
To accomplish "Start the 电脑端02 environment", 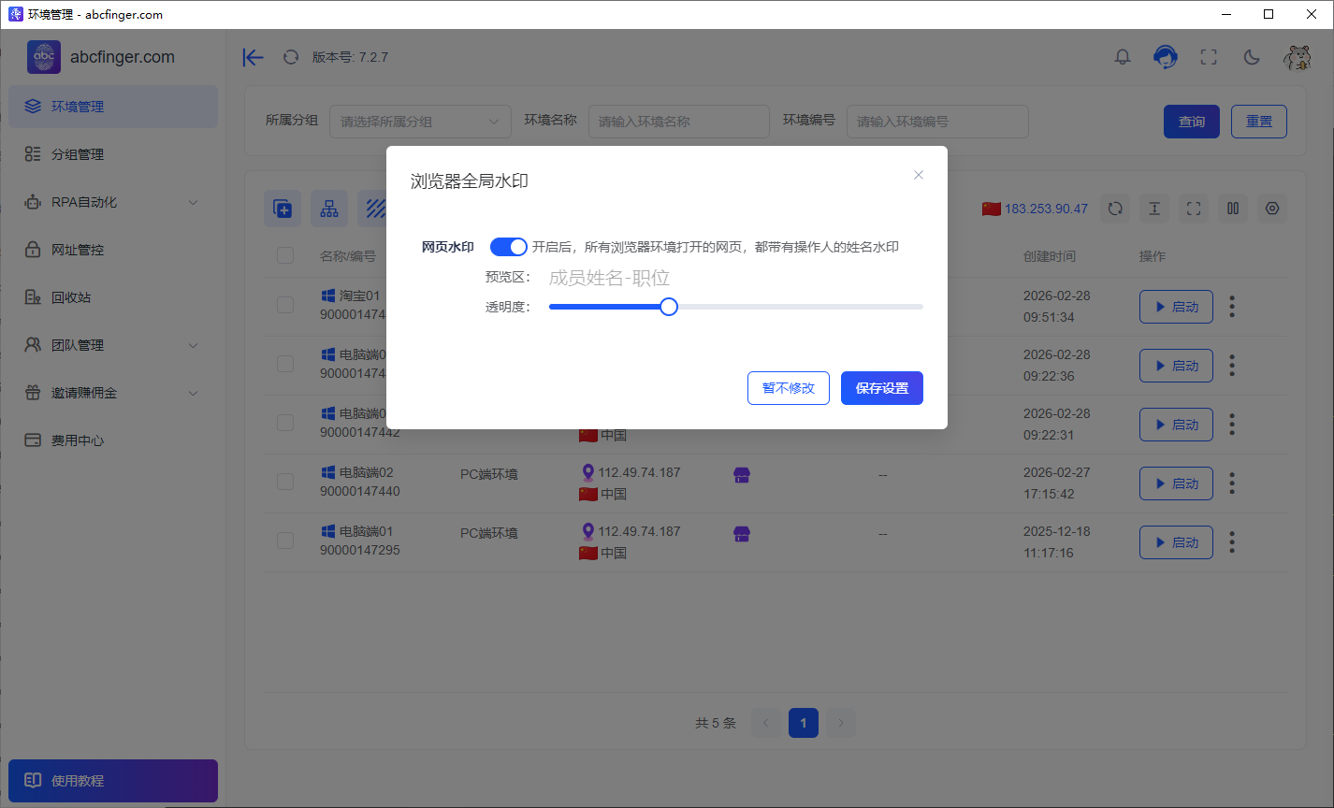I will point(1176,483).
